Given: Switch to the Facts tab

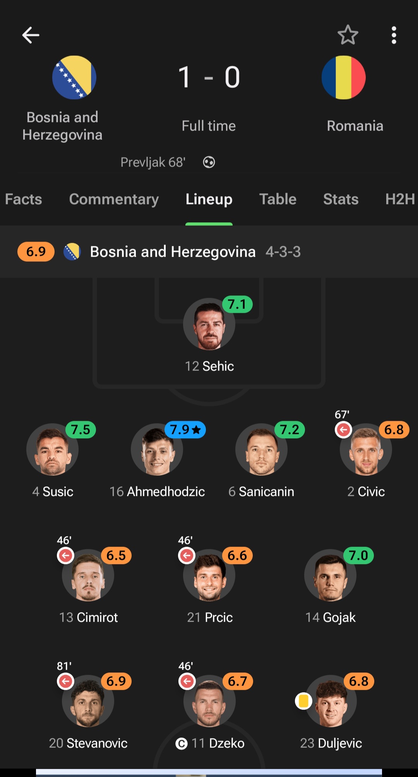Looking at the screenshot, I should (x=23, y=199).
